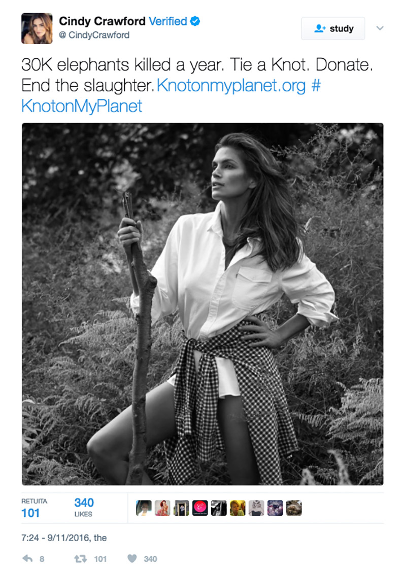The width and height of the screenshot is (406, 576).
Task: Open the profile picture next to the name
Action: click(37, 28)
